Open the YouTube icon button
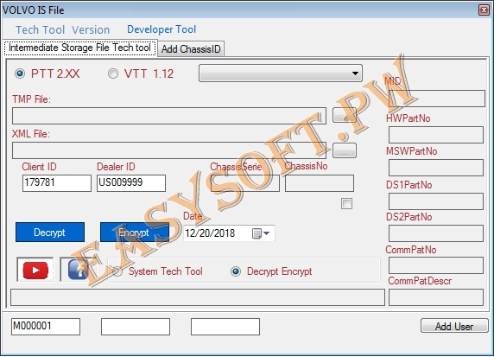The height and width of the screenshot is (357, 494). point(35,270)
